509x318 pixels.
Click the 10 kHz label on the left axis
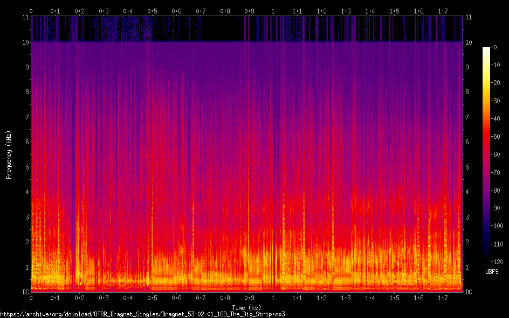click(x=24, y=42)
